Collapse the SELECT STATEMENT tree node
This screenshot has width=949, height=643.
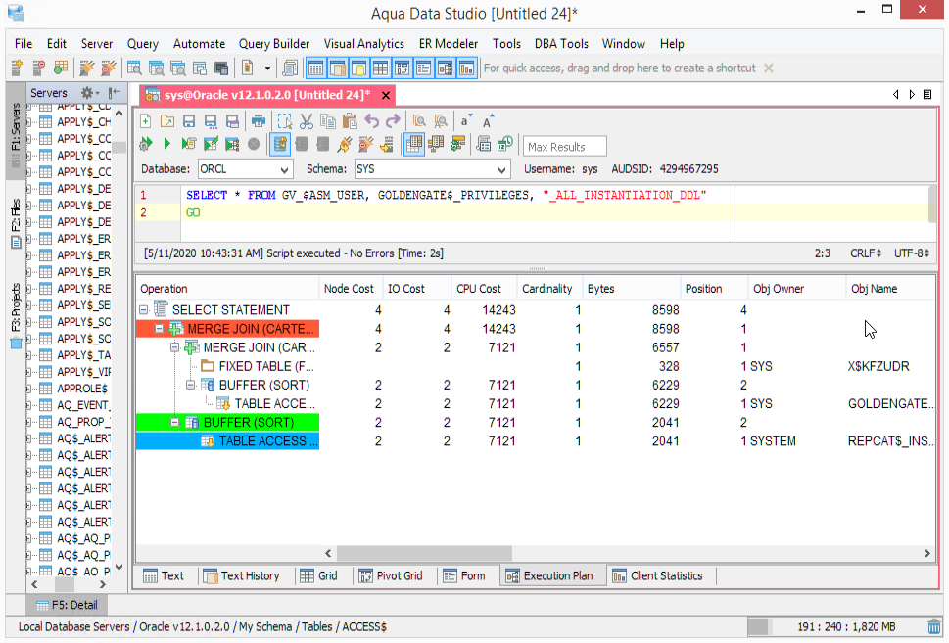click(144, 310)
